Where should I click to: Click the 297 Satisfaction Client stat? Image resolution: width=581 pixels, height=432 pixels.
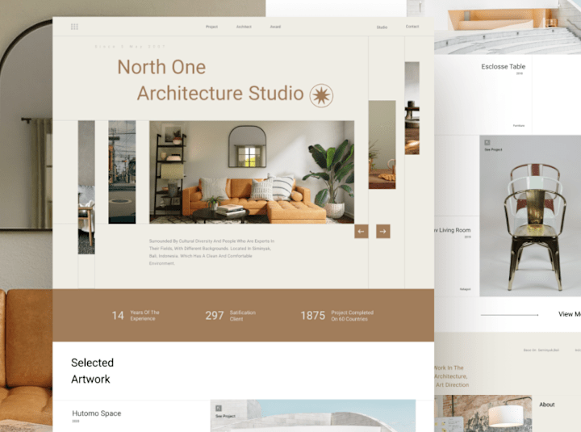(x=231, y=316)
